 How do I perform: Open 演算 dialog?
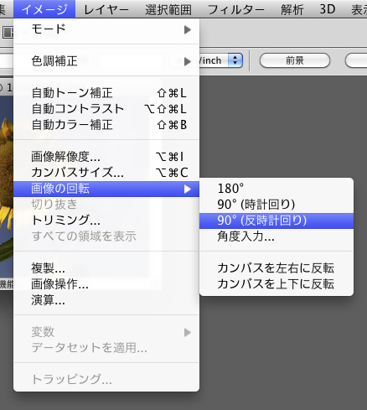[x=106, y=300]
